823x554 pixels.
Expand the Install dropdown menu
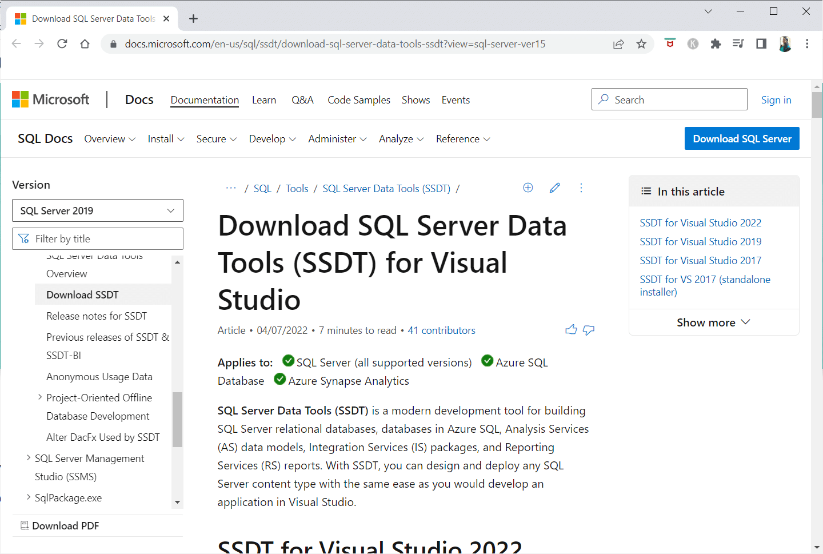(166, 139)
